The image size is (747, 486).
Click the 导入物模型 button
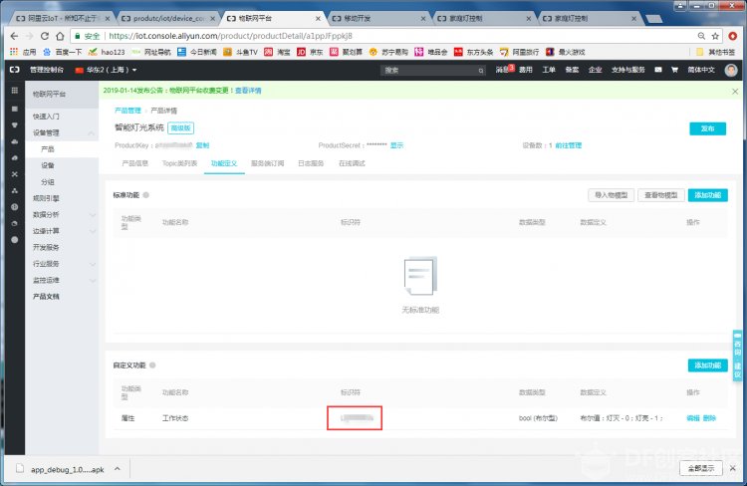(x=611, y=195)
